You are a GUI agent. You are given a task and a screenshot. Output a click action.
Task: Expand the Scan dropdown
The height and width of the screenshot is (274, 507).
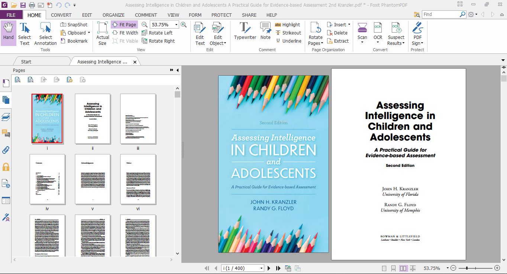click(x=362, y=42)
